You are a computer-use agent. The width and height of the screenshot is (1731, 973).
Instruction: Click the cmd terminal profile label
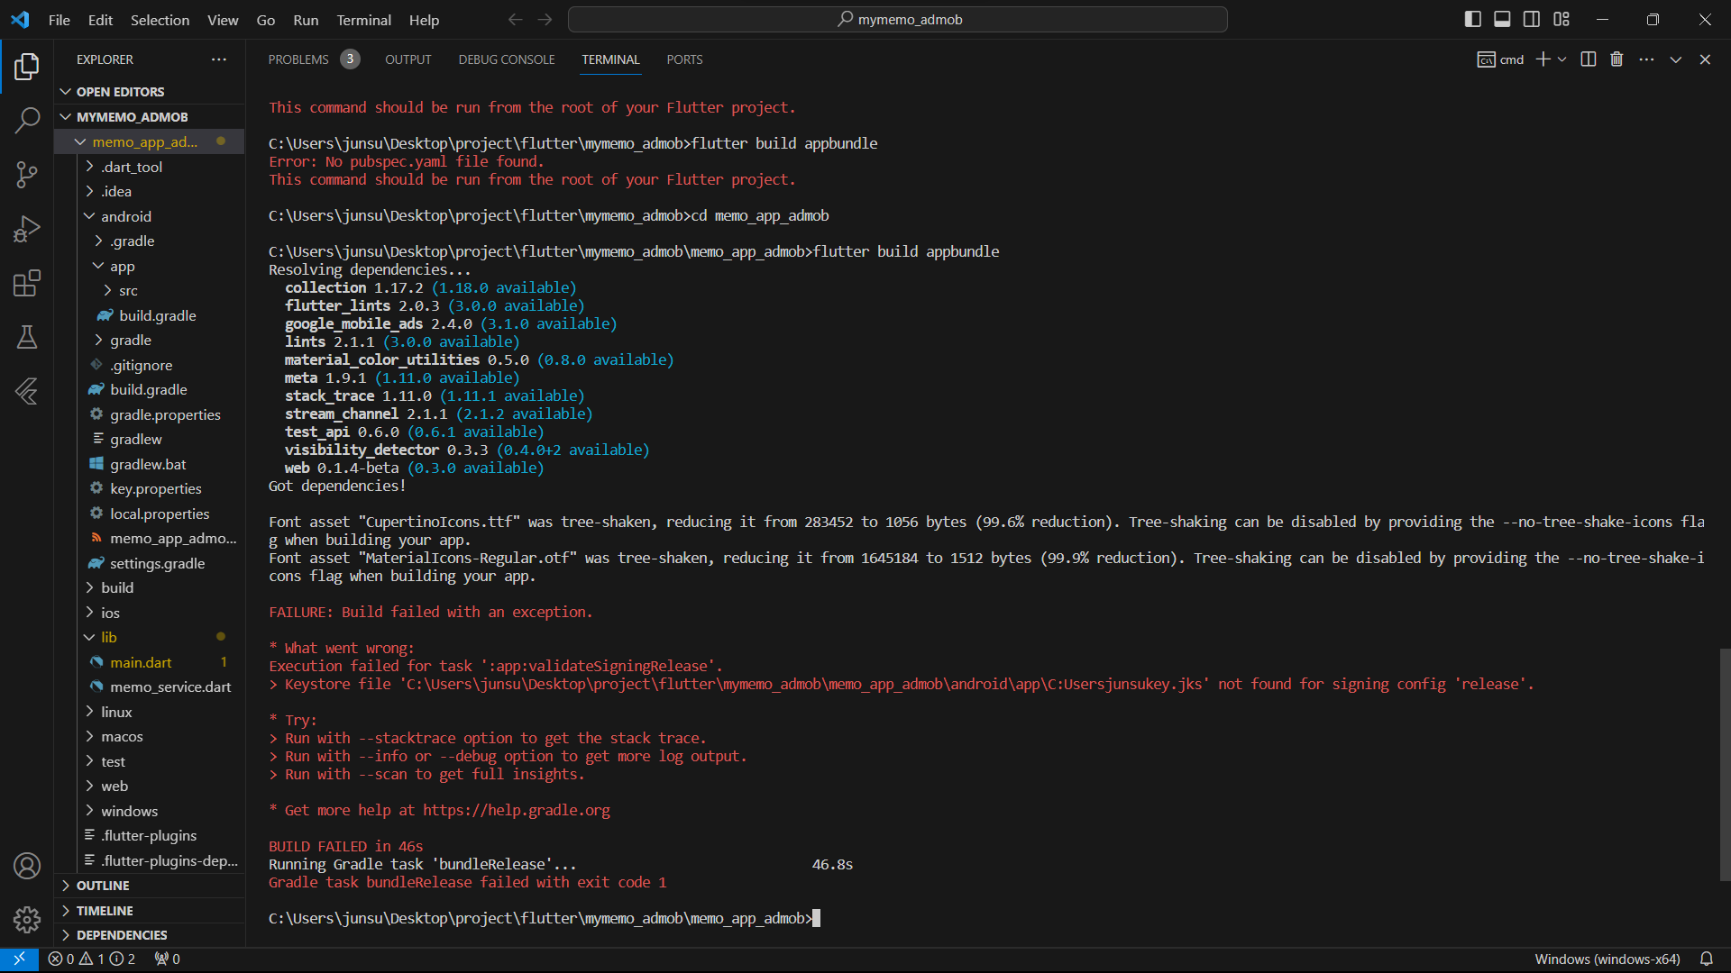[x=1500, y=59]
